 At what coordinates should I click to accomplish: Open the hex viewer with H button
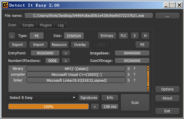point(145,36)
